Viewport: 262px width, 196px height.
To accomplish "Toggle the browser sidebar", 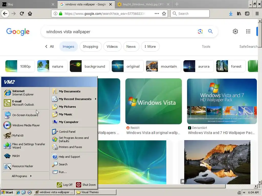I will (247, 14).
